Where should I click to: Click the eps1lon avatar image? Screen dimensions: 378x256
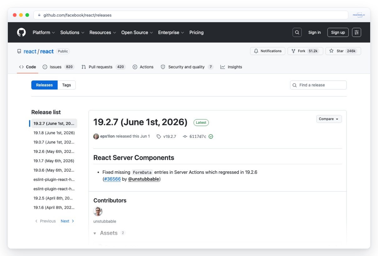[x=96, y=137]
